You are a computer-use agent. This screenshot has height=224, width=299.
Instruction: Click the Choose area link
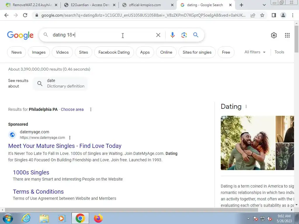(x=72, y=109)
